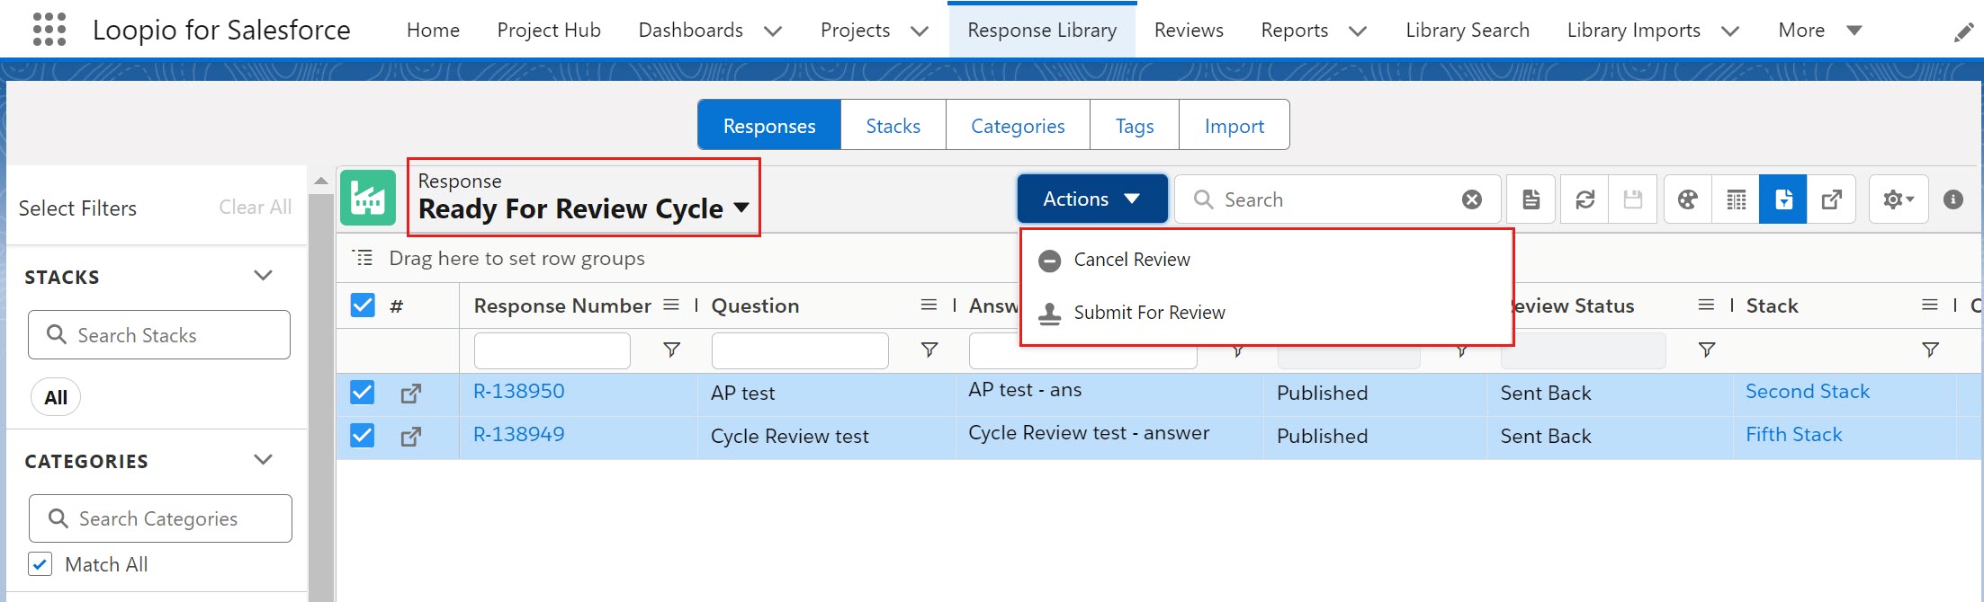Viewport: 1984px width, 602px height.
Task: Expand the Reports nav dropdown
Action: 1358,31
